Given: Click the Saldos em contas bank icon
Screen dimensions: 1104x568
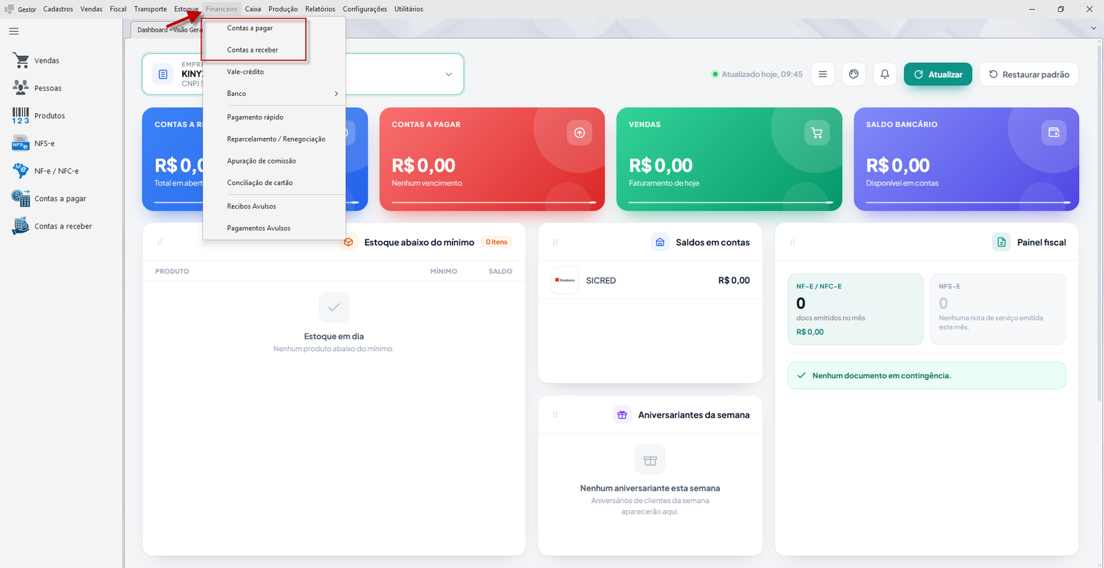Looking at the screenshot, I should 660,242.
